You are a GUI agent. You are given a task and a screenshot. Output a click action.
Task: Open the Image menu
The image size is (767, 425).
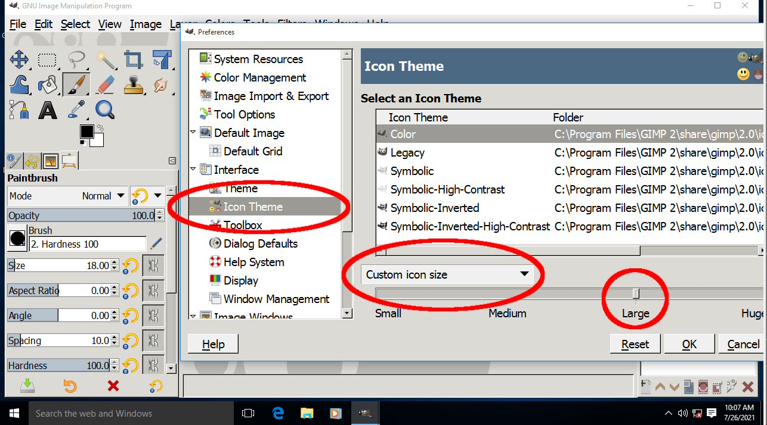click(146, 24)
